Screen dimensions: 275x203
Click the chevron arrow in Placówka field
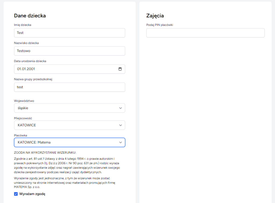(120, 143)
